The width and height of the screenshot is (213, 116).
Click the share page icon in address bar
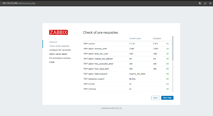[x=205, y=3]
